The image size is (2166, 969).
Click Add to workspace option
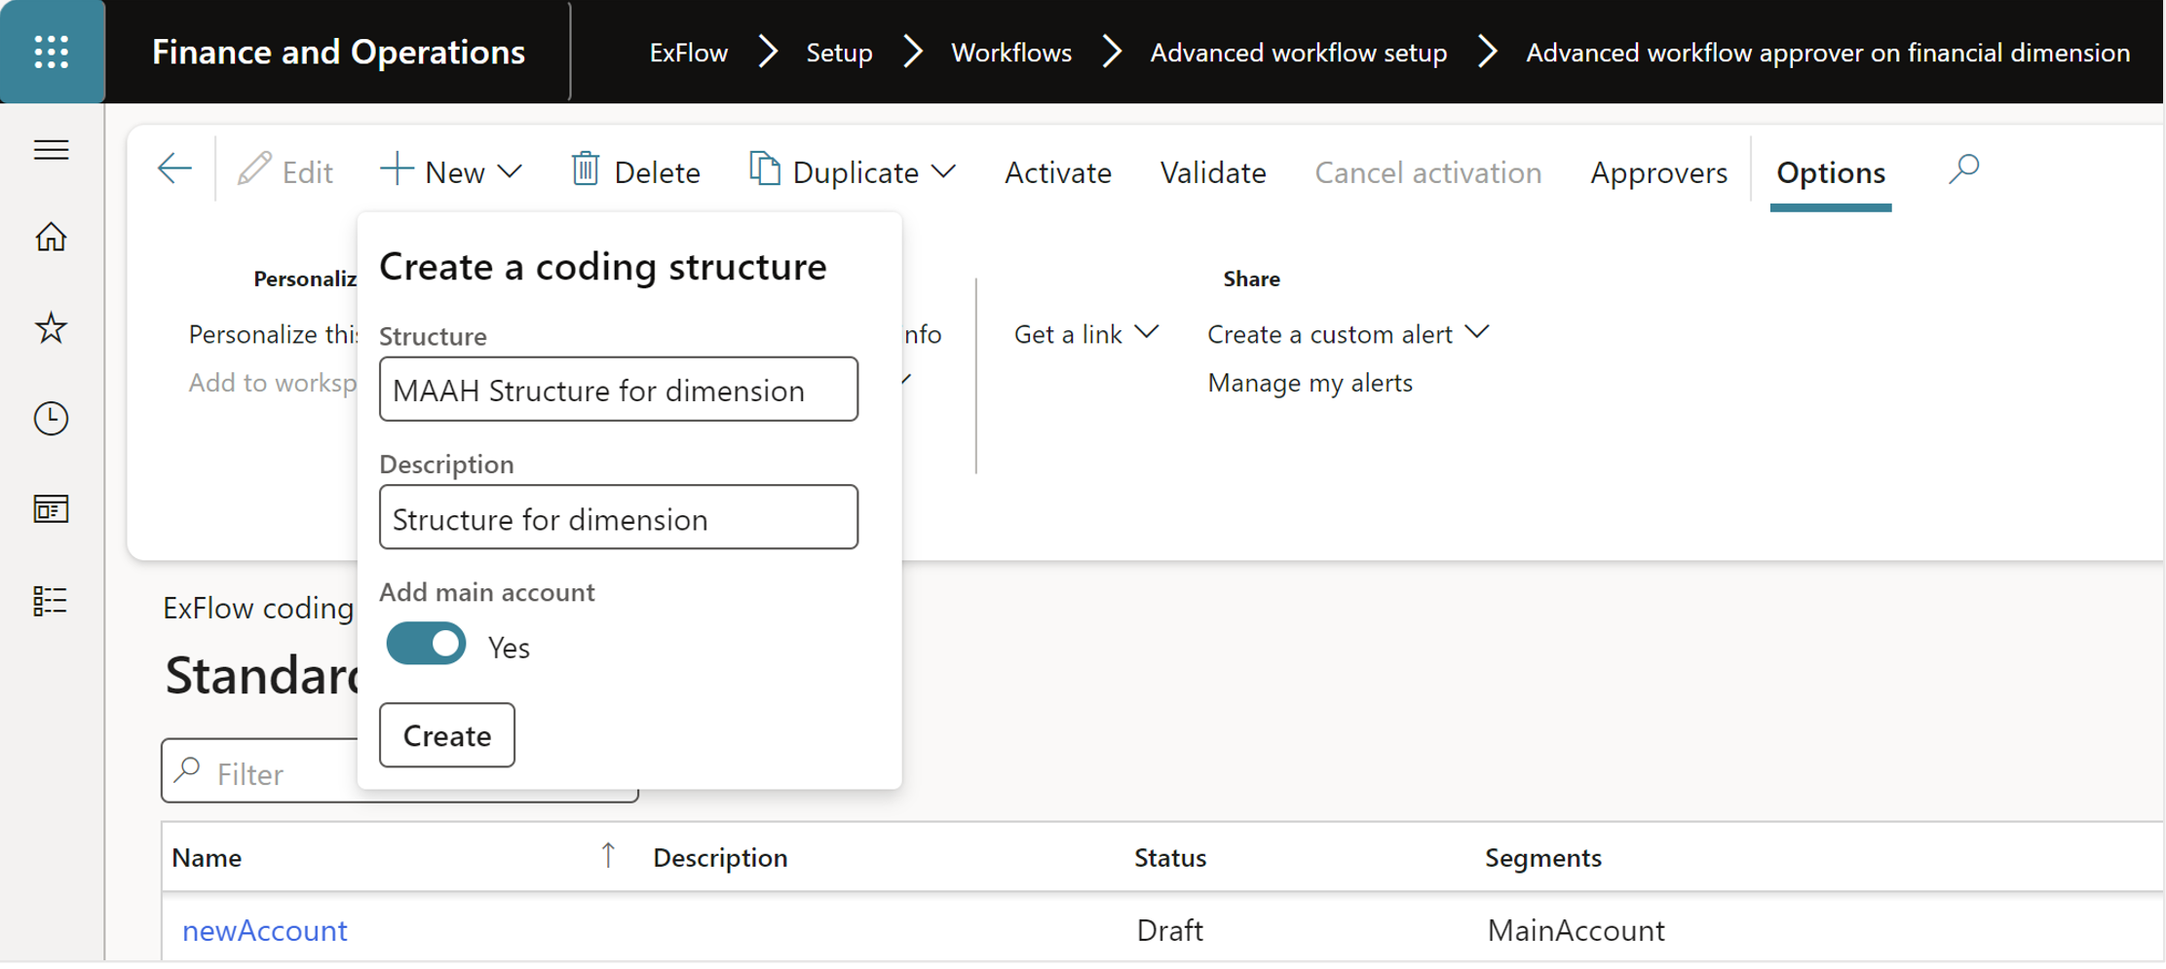pos(273,383)
